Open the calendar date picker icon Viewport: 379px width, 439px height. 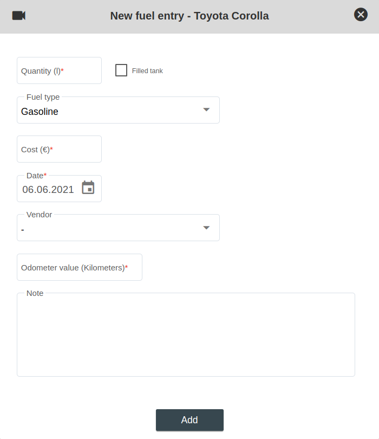pos(88,188)
